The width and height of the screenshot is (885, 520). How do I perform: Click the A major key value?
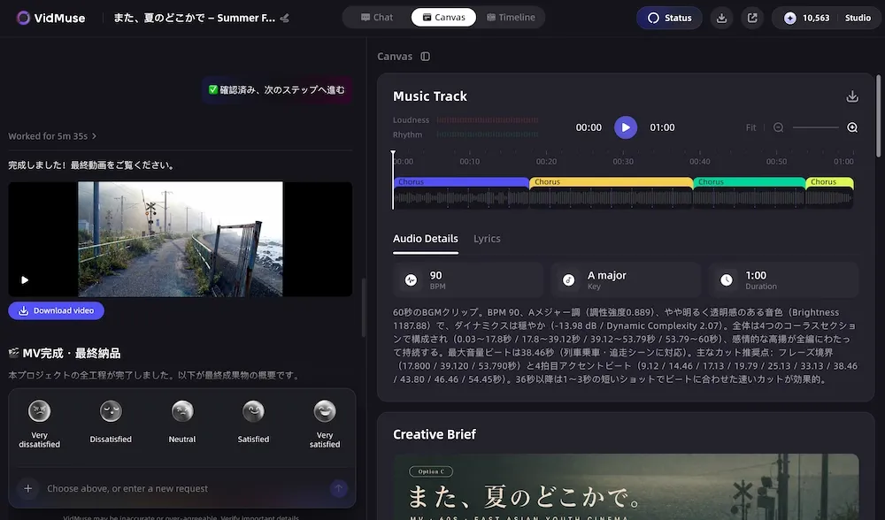click(x=607, y=275)
